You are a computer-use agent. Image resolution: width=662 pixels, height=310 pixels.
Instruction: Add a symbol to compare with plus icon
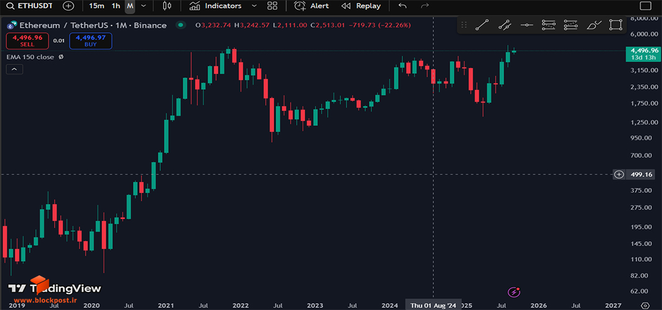[68, 6]
